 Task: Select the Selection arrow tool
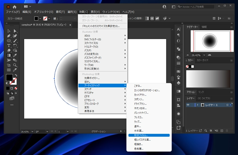9,31
